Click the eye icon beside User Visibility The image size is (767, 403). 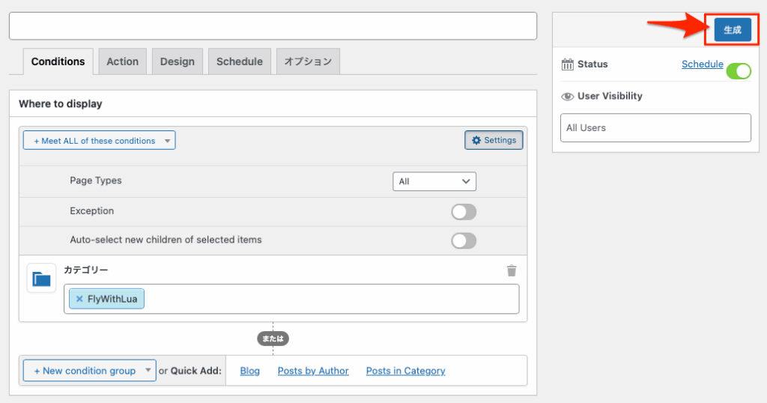(568, 97)
